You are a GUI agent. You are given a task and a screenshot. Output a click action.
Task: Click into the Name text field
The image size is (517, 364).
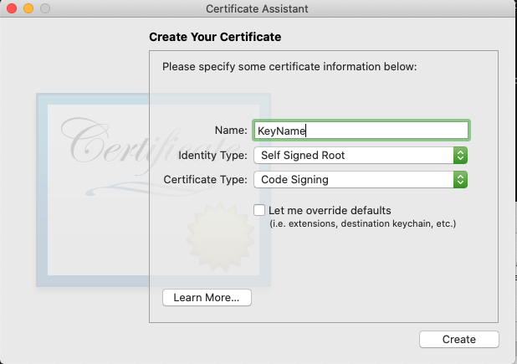pyautogui.click(x=361, y=131)
